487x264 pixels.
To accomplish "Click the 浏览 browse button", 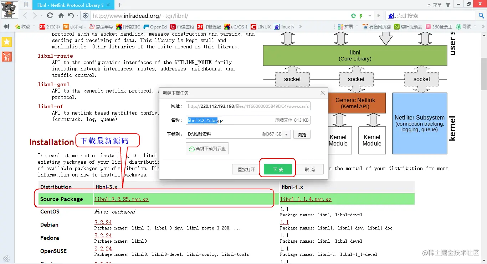I will pos(302,134).
